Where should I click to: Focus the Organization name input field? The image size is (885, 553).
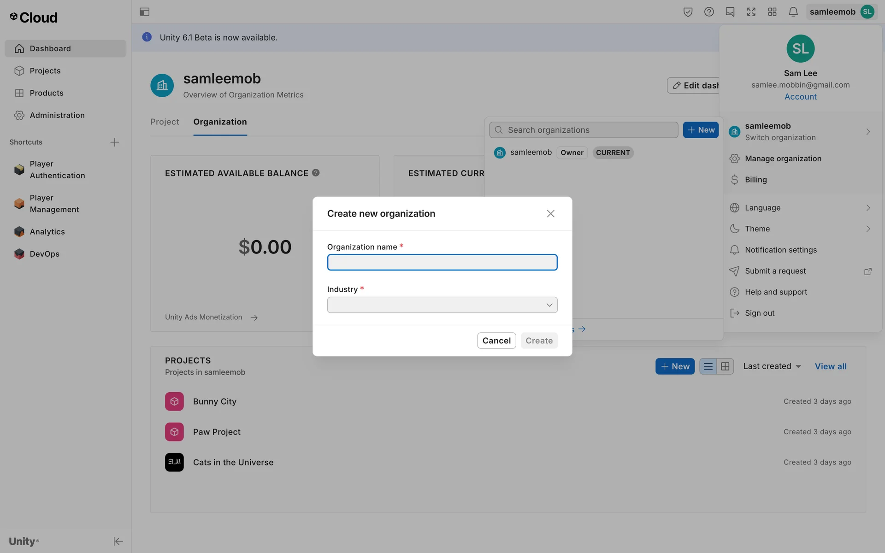click(442, 262)
